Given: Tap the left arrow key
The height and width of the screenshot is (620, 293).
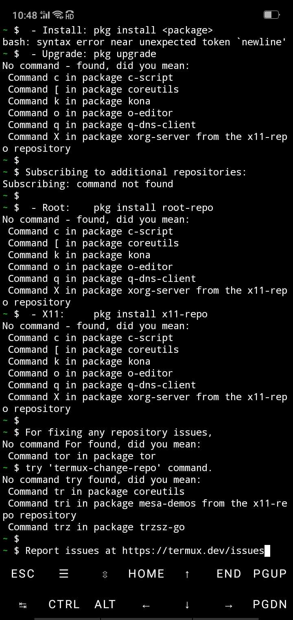Looking at the screenshot, I should [x=146, y=606].
